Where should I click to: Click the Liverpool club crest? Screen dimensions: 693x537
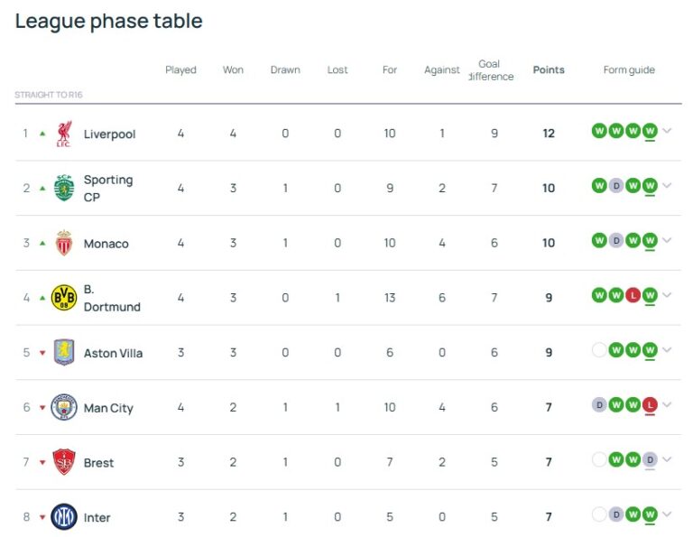pos(63,134)
